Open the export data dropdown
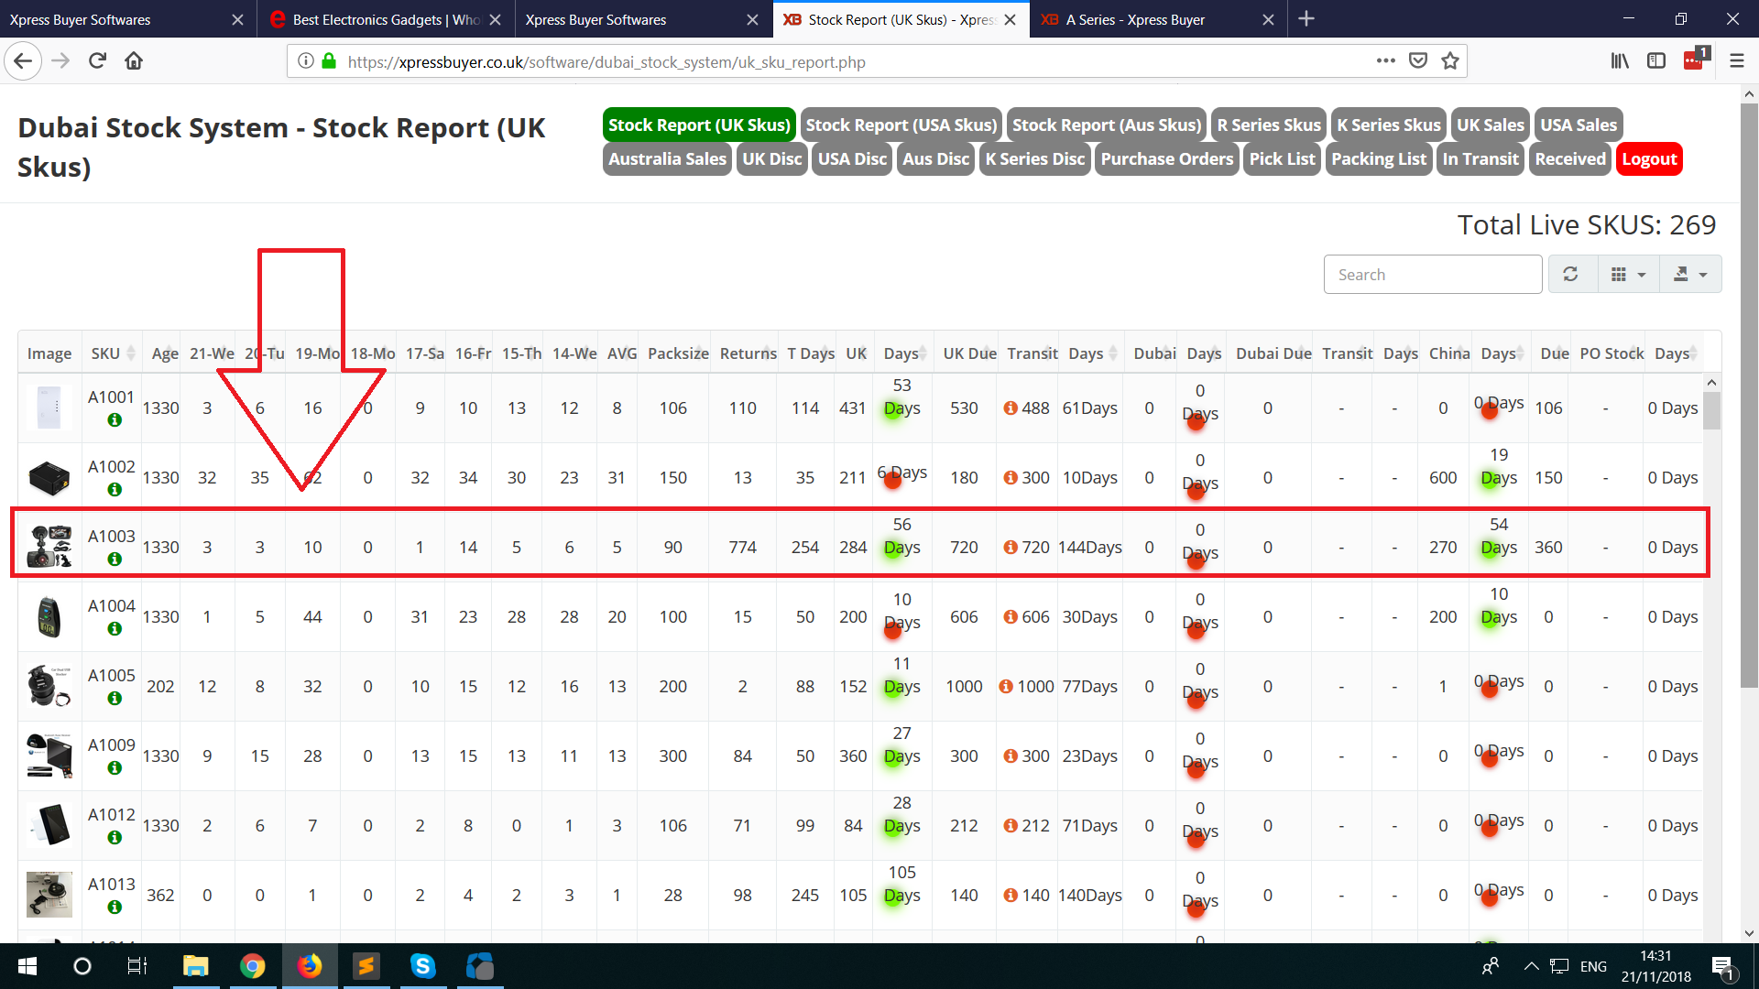Viewport: 1759px width, 989px height. tap(1689, 275)
